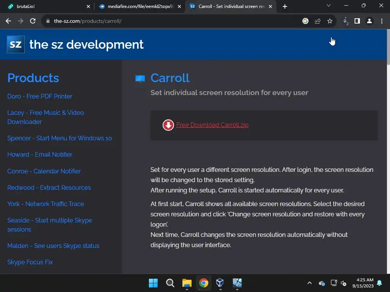Screen dimensions: 390x292
Task: Close the mediafire tab
Action: pos(179,6)
